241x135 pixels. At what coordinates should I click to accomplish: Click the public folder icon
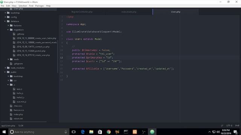(8, 72)
